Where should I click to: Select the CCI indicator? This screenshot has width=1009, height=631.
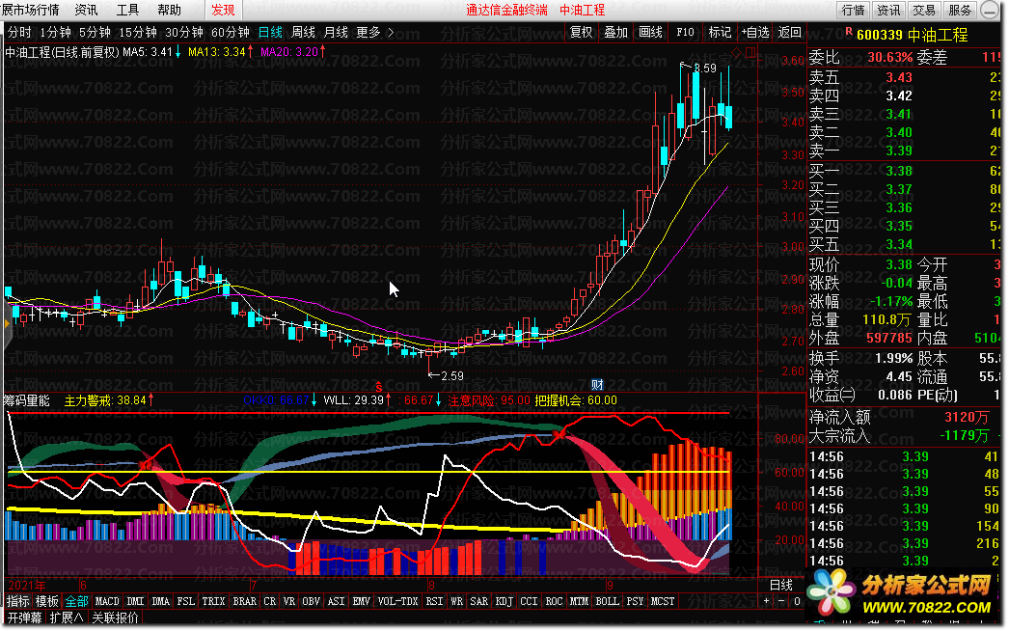pyautogui.click(x=529, y=601)
